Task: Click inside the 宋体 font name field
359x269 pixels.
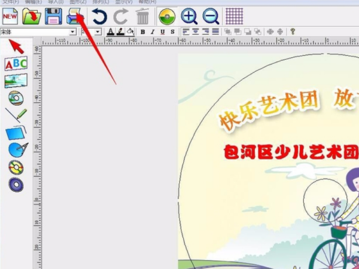Action: point(35,32)
